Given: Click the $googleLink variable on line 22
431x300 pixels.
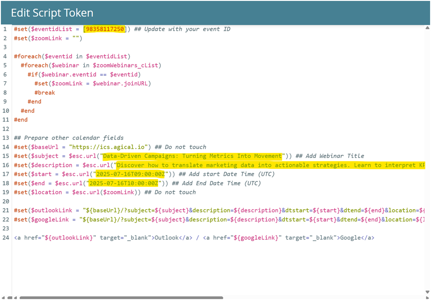Looking at the screenshot, I should [x=49, y=220].
